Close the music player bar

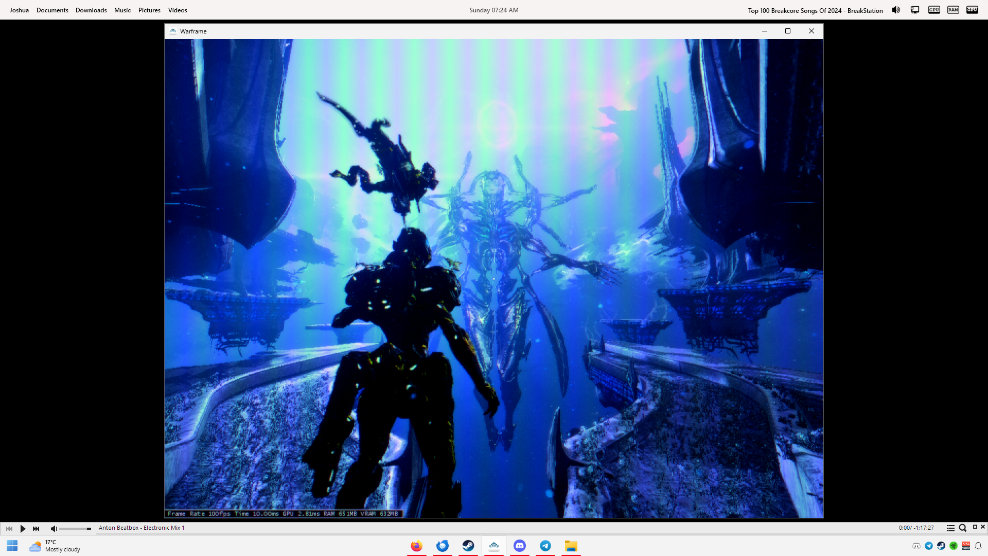point(983,527)
